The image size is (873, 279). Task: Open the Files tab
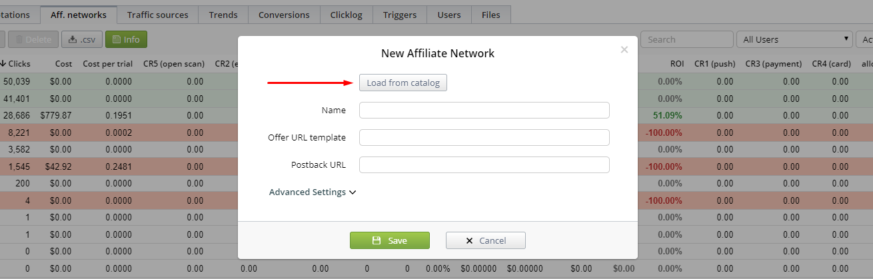pyautogui.click(x=491, y=15)
